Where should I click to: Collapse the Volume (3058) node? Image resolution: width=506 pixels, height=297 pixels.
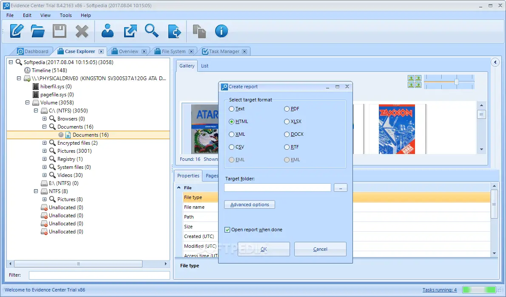point(28,102)
